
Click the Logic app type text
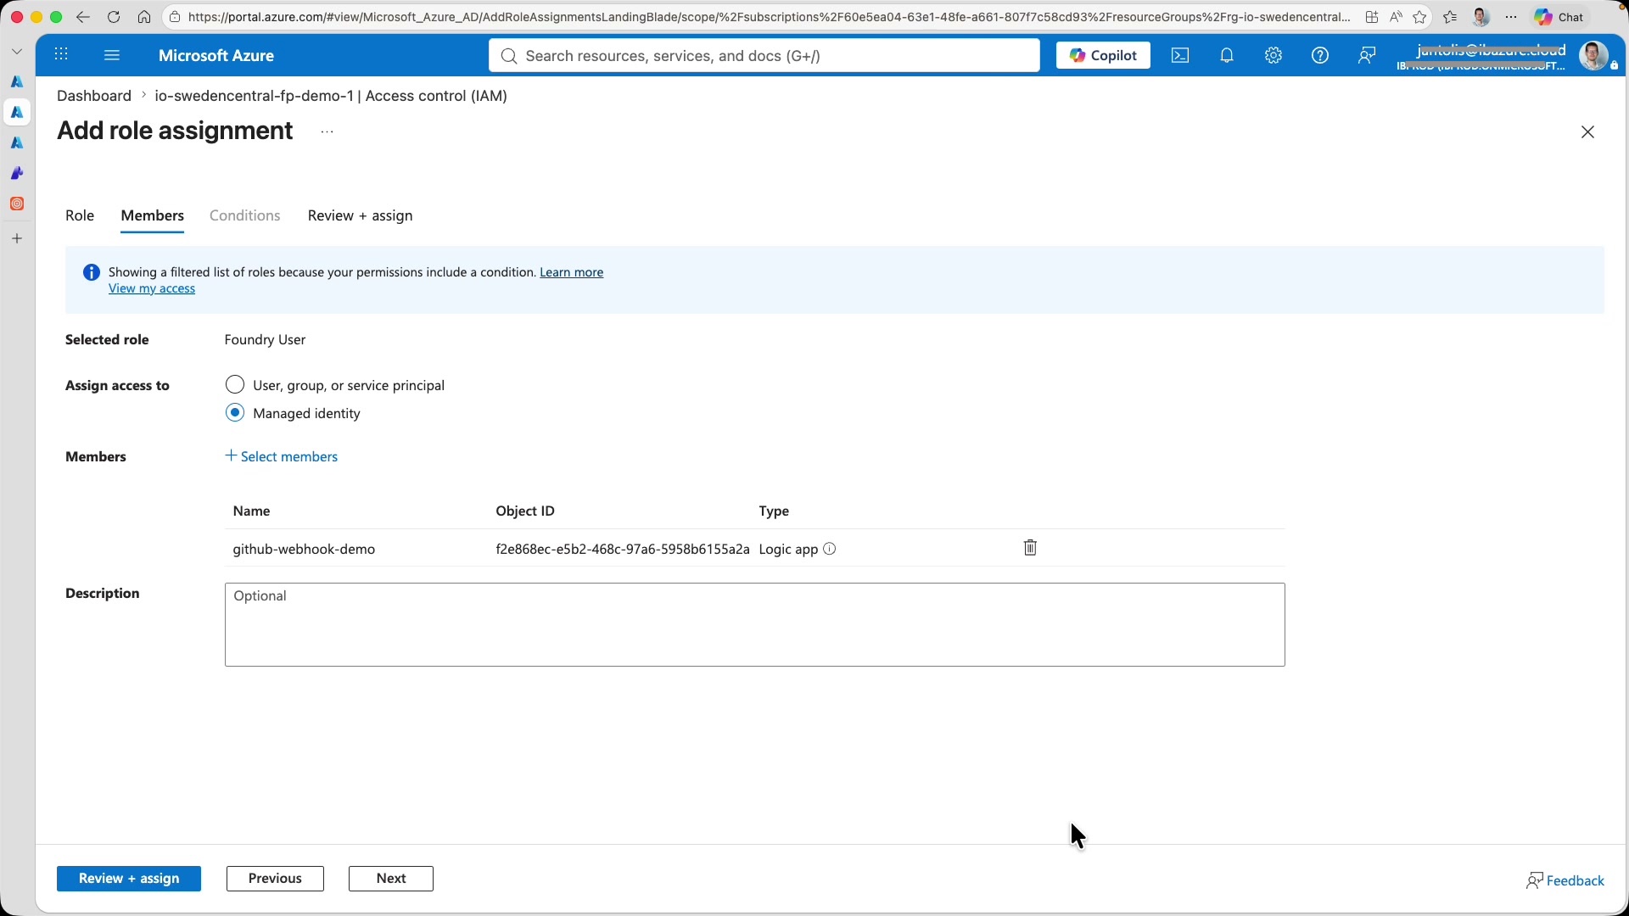click(x=788, y=549)
